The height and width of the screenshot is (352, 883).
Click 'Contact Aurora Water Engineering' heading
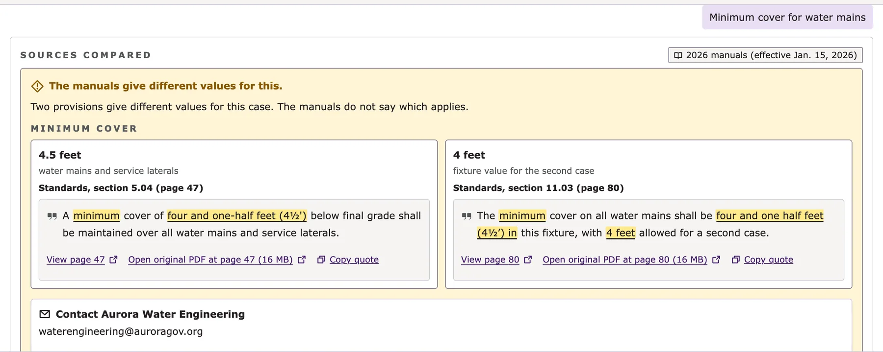point(150,314)
